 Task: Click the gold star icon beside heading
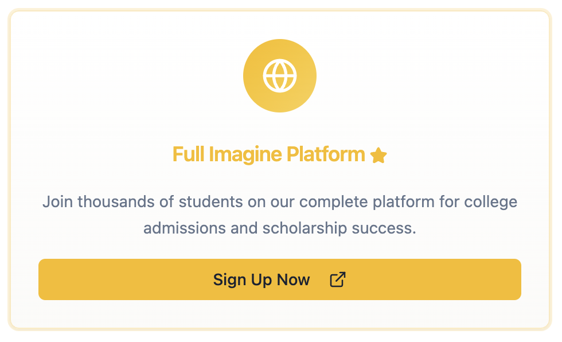pyautogui.click(x=378, y=156)
